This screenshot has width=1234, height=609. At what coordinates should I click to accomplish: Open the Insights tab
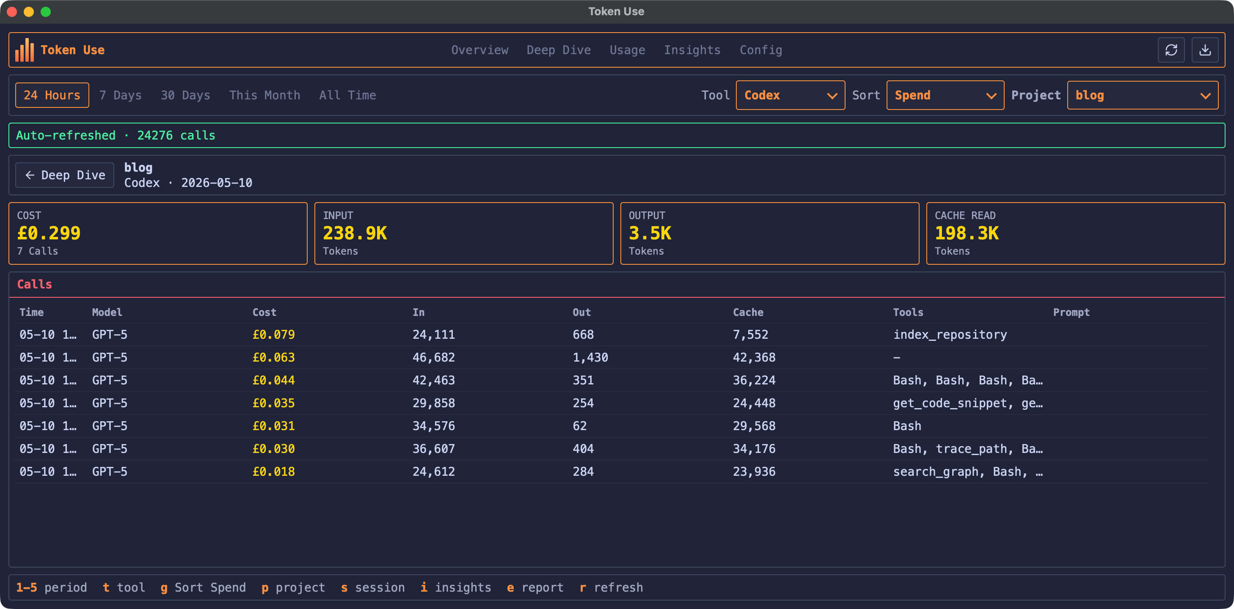pos(692,50)
